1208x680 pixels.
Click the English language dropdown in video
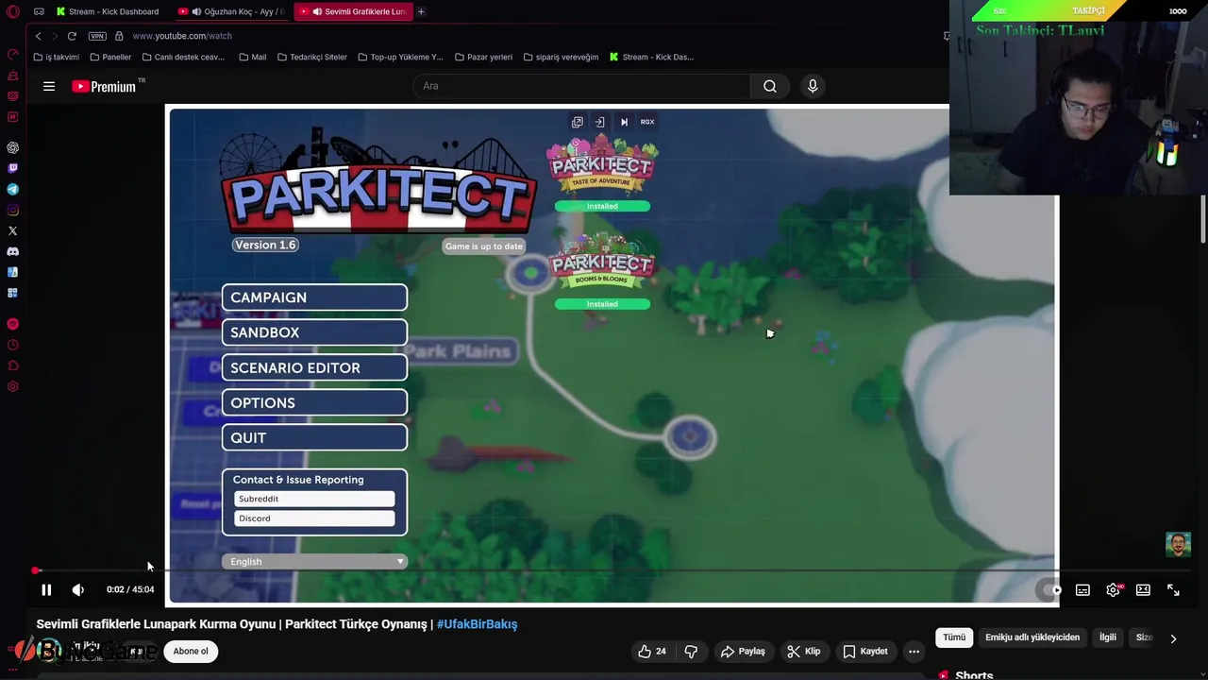click(314, 561)
